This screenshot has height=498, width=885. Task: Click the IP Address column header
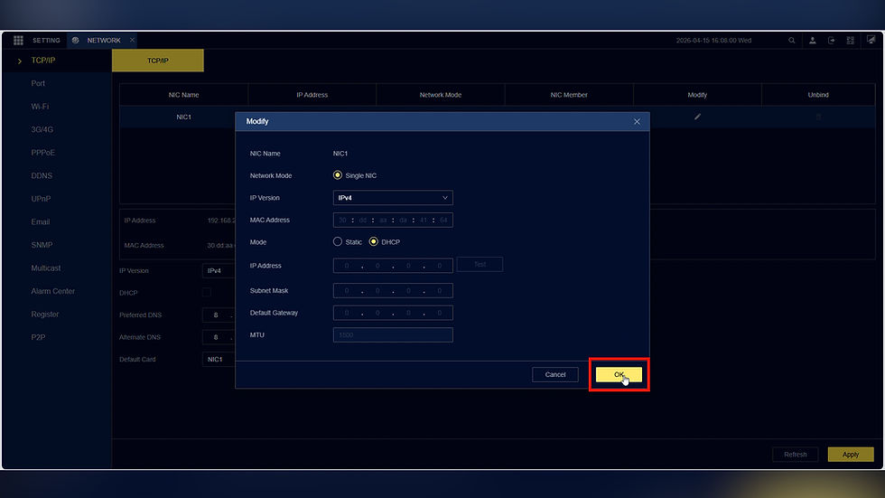point(312,95)
